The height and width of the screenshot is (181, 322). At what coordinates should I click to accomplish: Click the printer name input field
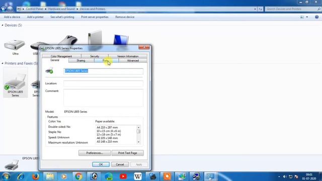(103, 71)
